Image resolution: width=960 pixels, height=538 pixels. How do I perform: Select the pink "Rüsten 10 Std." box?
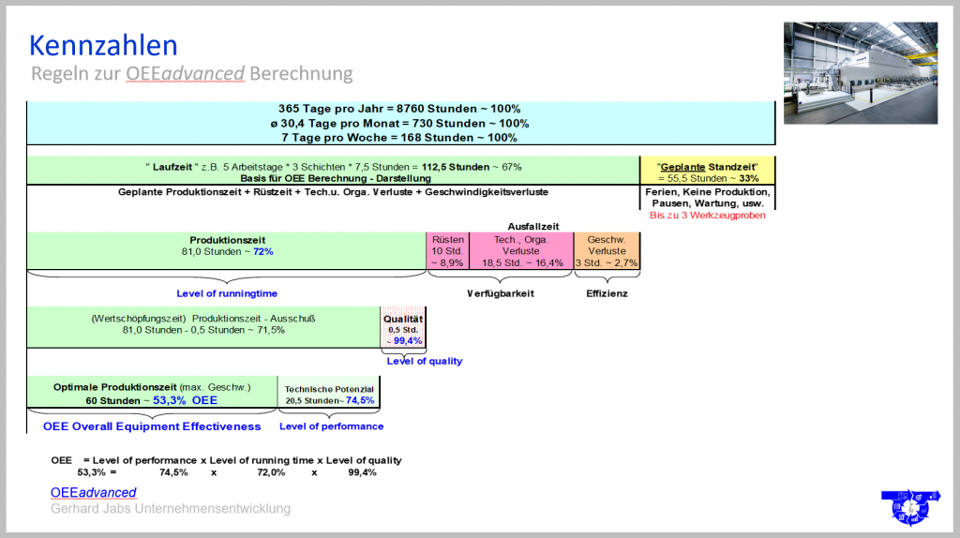446,251
